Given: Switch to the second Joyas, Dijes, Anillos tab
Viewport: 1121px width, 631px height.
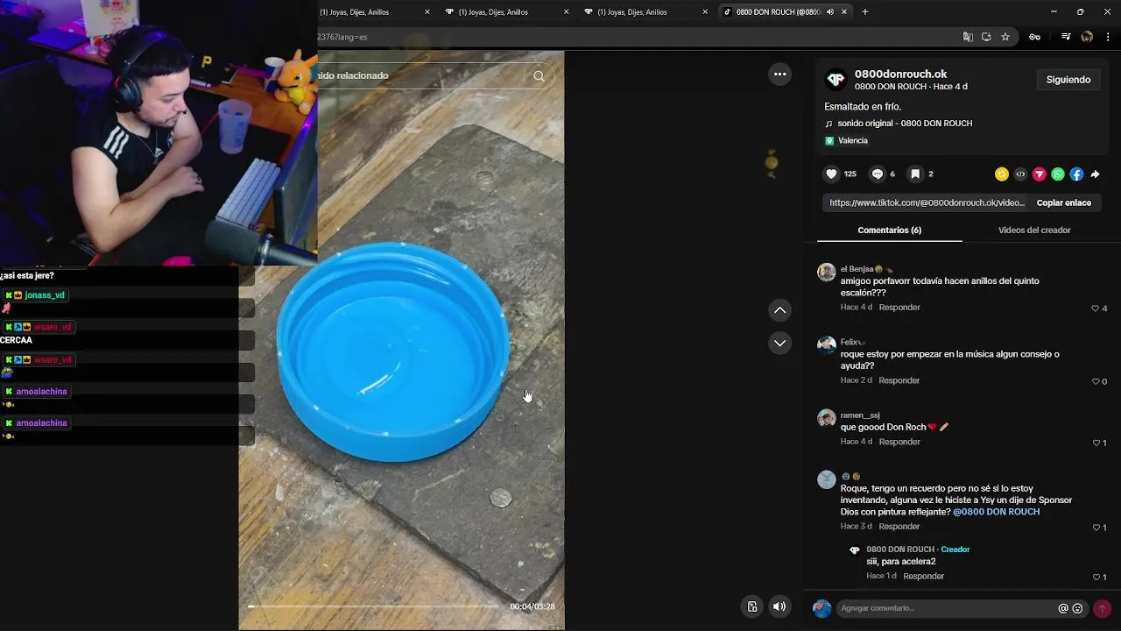Looking at the screenshot, I should click(507, 12).
